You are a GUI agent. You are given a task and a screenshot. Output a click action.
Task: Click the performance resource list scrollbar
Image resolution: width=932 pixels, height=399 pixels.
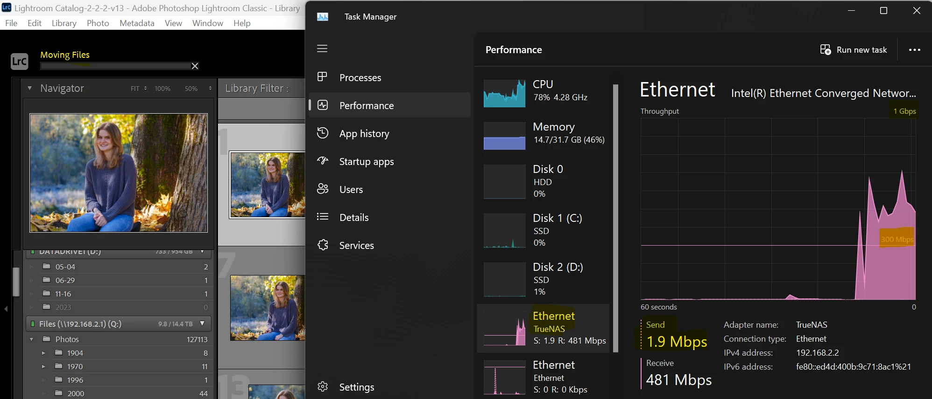coord(615,218)
